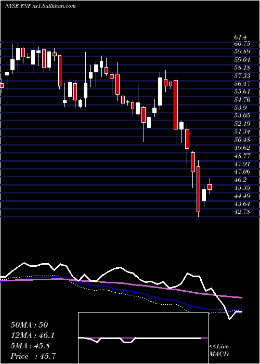
Task: Click the 56.47 price axis label
Action: 242,84
